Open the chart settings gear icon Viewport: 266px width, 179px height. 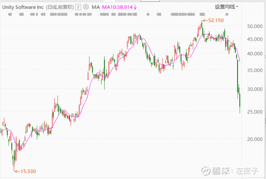click(x=86, y=7)
